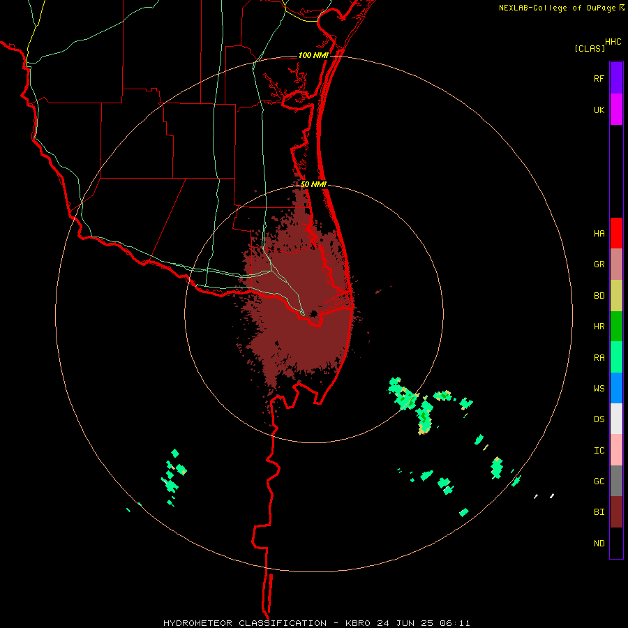Viewport: 628px width, 628px height.
Task: Click the BD legend label
Action: pyautogui.click(x=599, y=296)
